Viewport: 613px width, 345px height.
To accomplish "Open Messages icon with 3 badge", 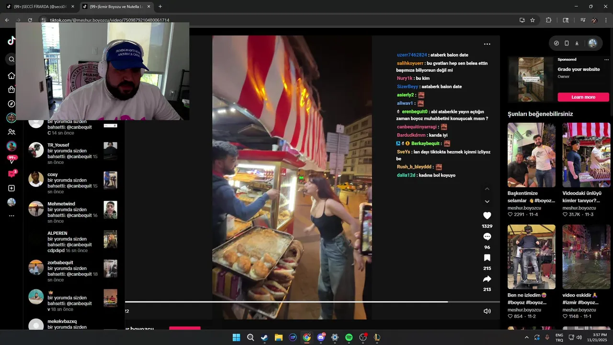I will click(11, 174).
